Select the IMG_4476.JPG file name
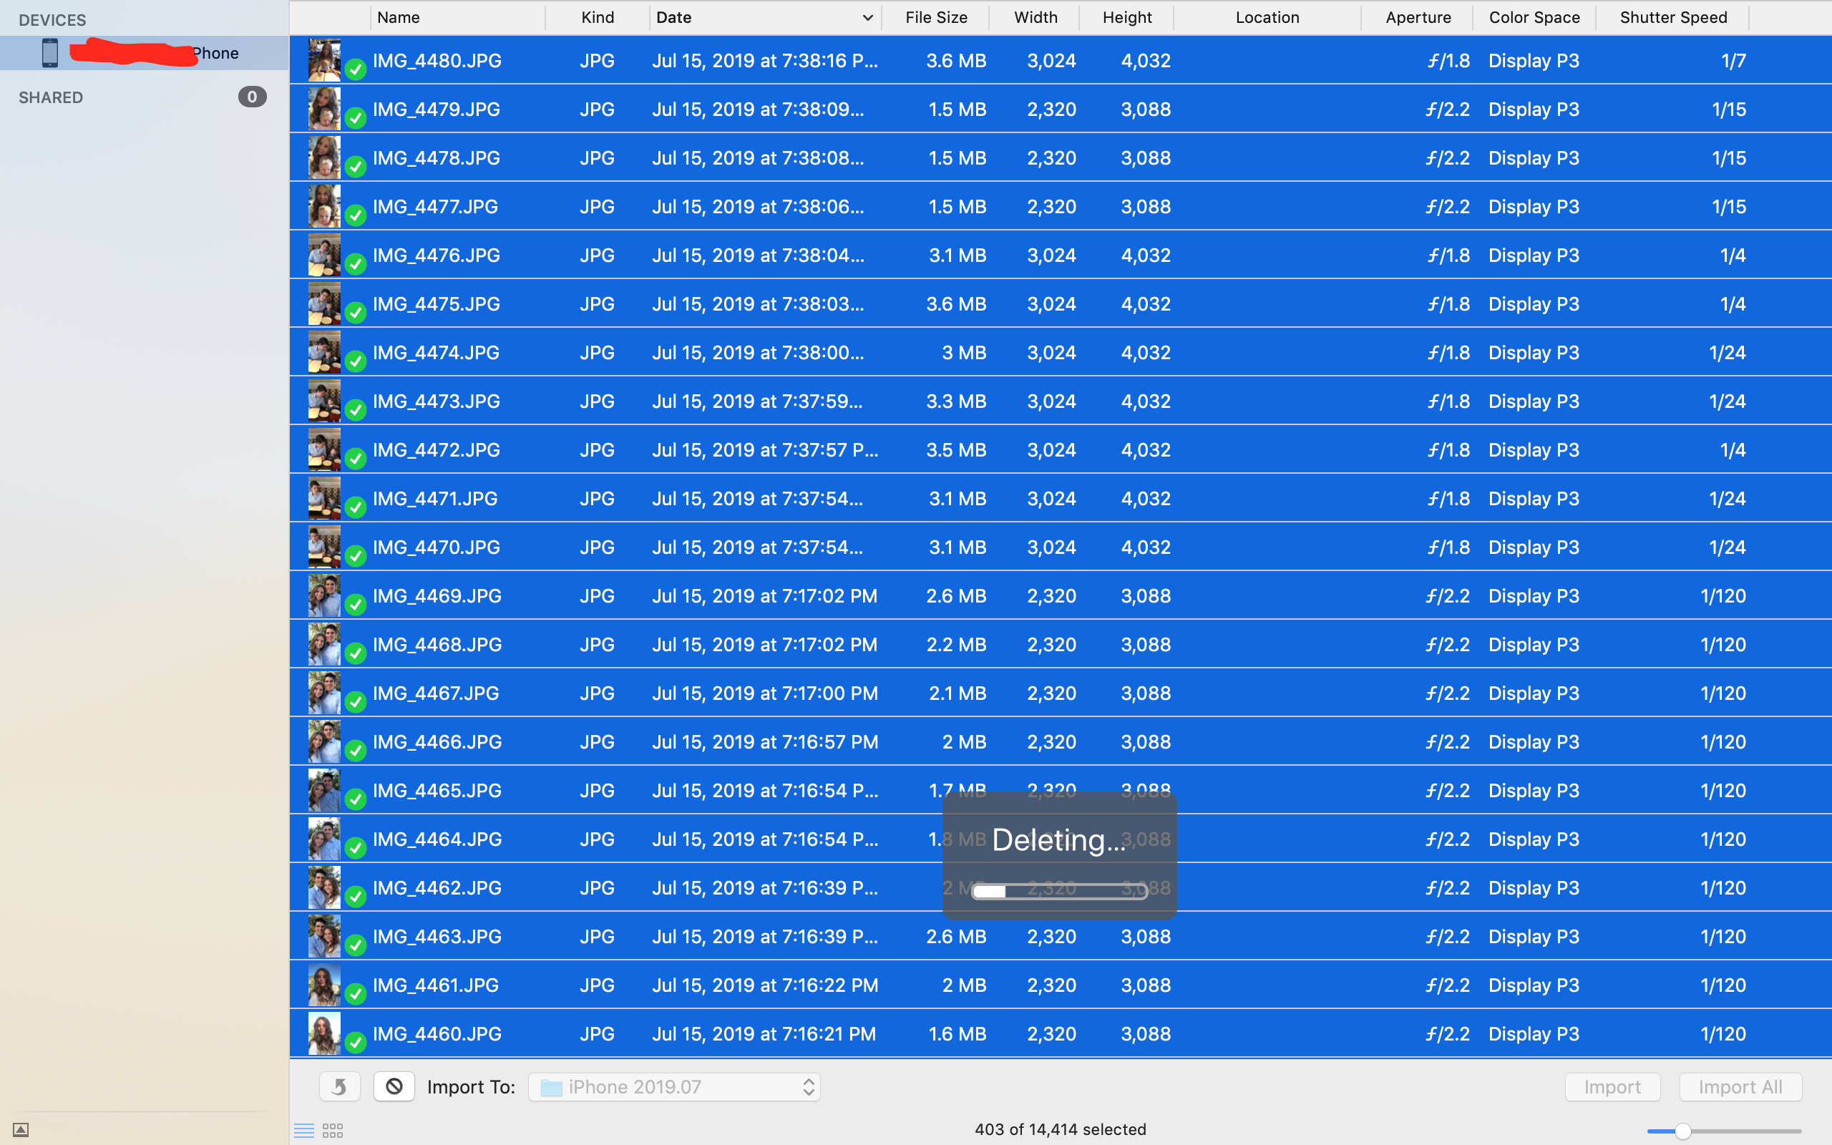 coord(436,255)
